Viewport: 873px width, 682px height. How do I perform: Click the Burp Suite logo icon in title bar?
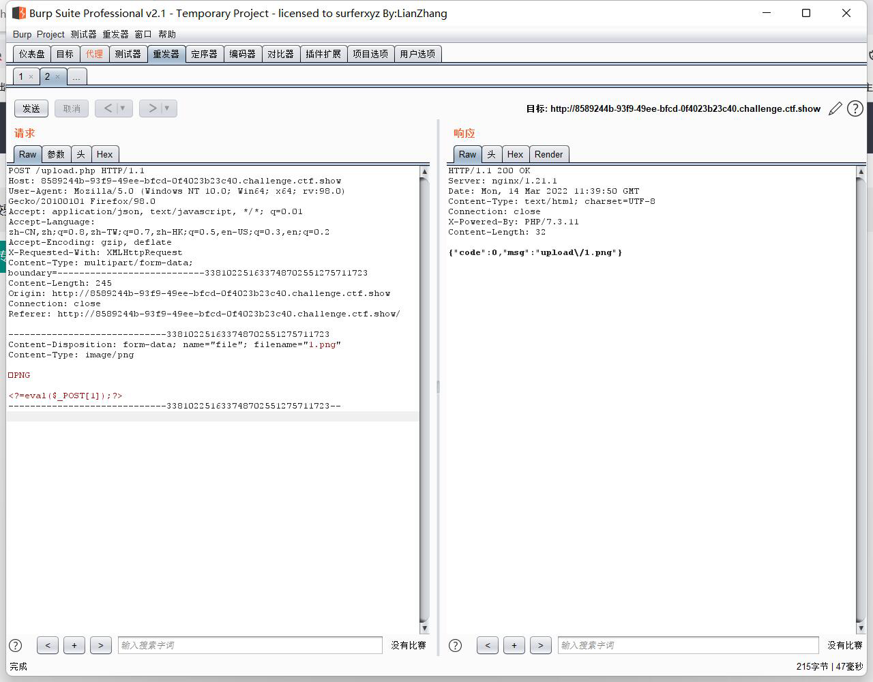[19, 13]
